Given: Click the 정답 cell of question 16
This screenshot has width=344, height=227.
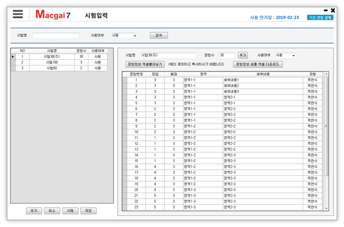Looking at the screenshot, I should coord(155,167).
